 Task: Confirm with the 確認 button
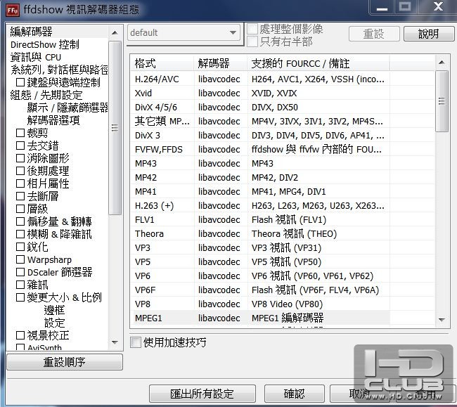pyautogui.click(x=294, y=394)
